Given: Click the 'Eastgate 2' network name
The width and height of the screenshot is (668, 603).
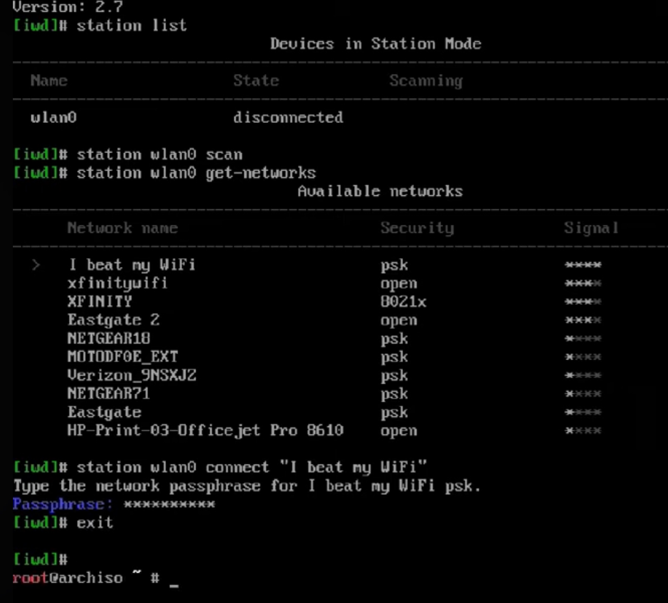Looking at the screenshot, I should tap(113, 320).
